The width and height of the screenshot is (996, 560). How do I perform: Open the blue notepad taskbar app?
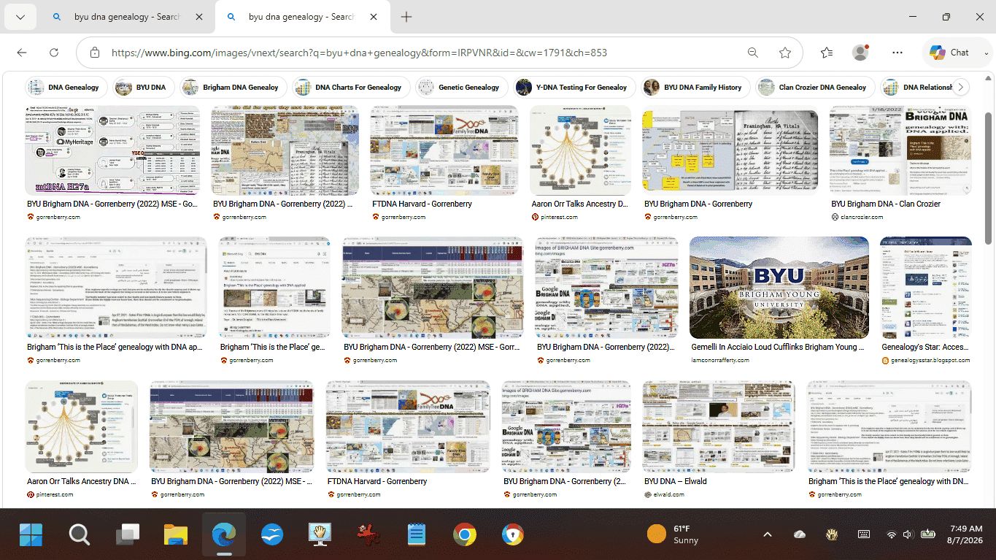coord(416,535)
